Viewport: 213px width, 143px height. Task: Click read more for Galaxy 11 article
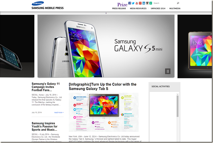point(59,112)
